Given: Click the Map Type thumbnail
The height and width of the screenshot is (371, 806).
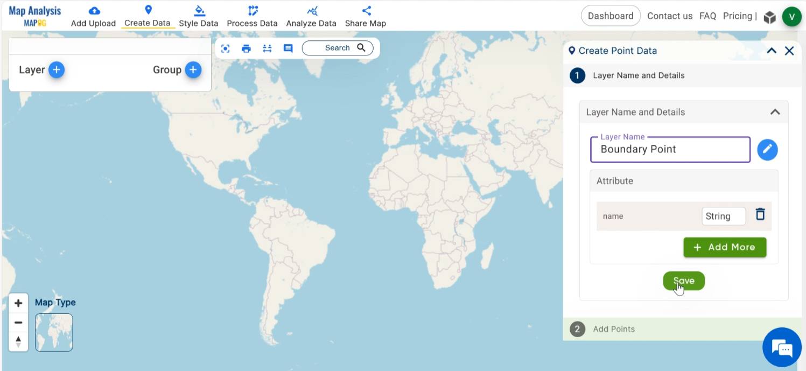Looking at the screenshot, I should [54, 333].
